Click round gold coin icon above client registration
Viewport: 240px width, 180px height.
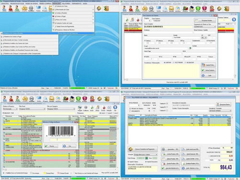coord(219,9)
